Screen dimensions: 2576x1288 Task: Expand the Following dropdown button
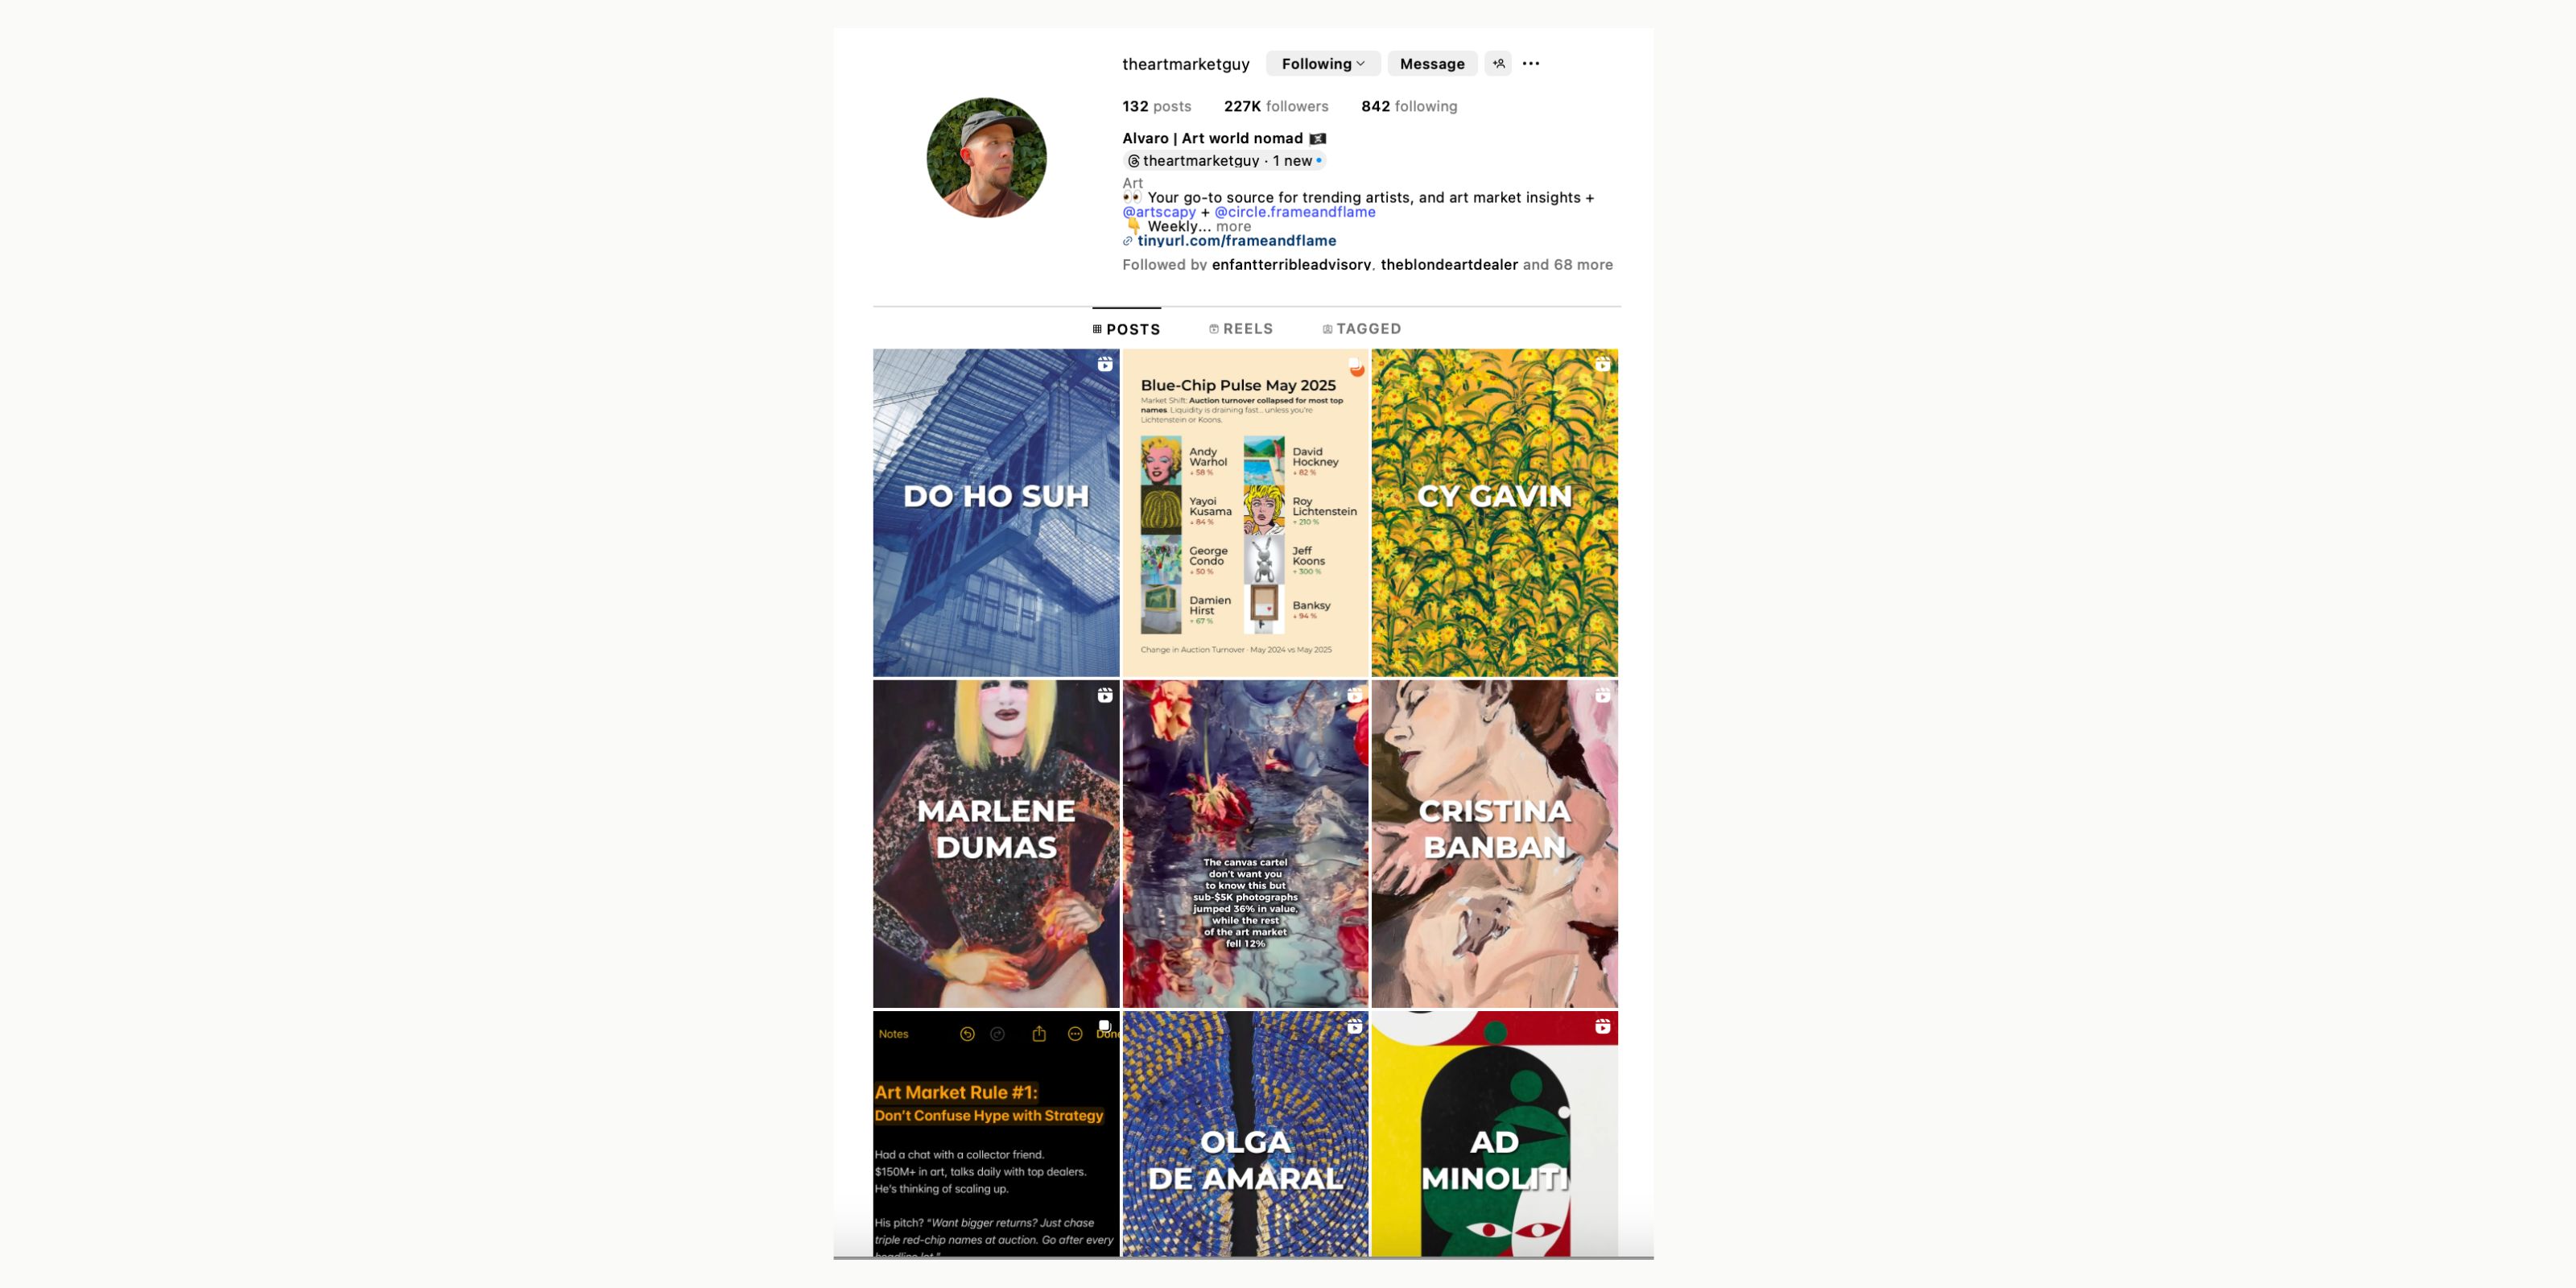click(x=1322, y=64)
